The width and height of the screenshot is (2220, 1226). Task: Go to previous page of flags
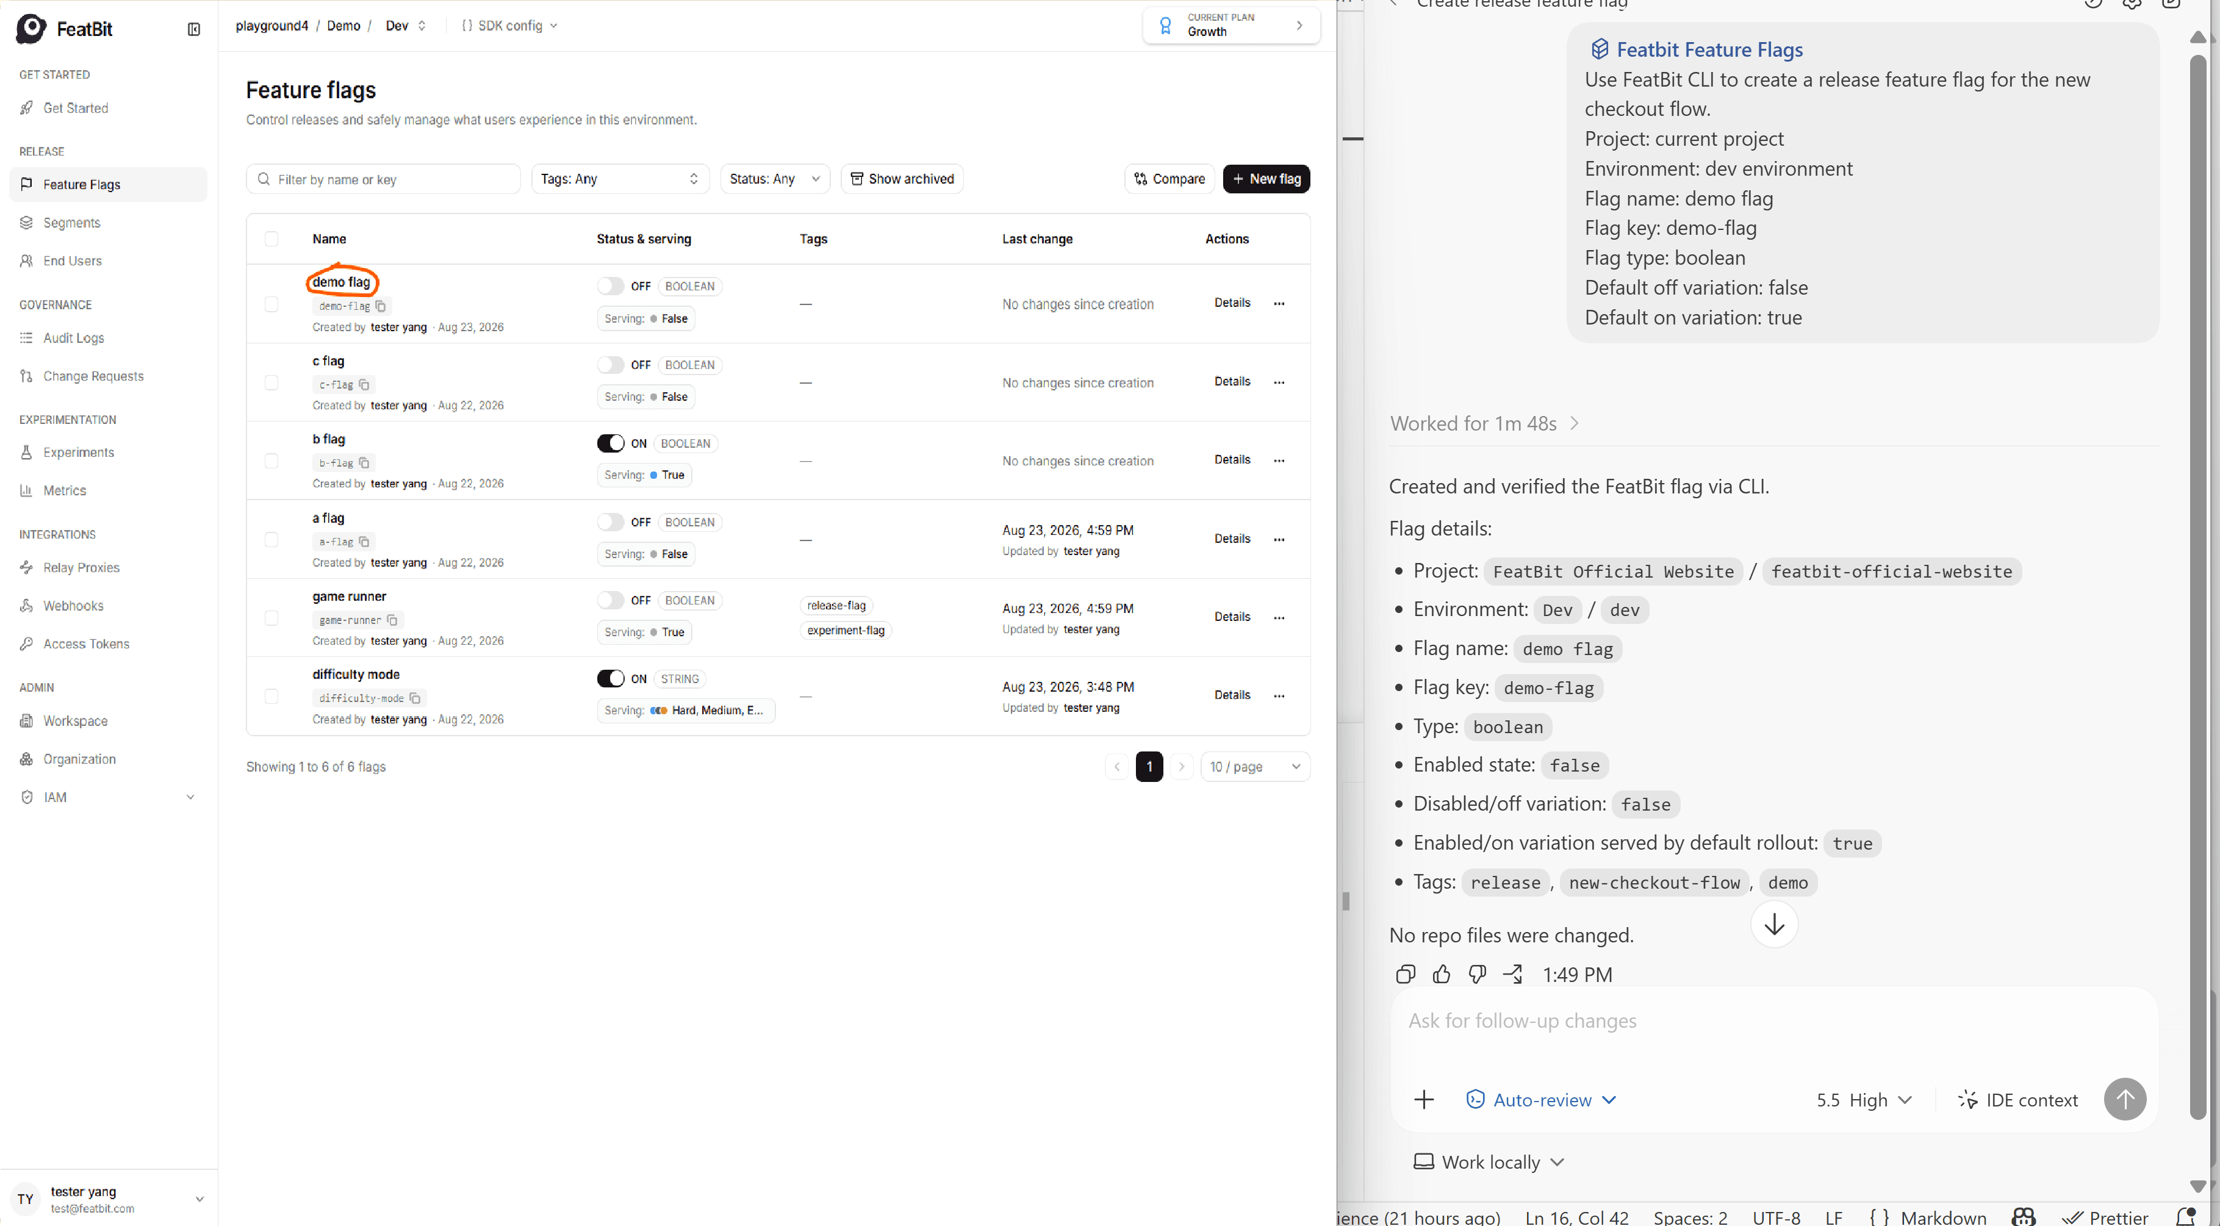coord(1117,767)
